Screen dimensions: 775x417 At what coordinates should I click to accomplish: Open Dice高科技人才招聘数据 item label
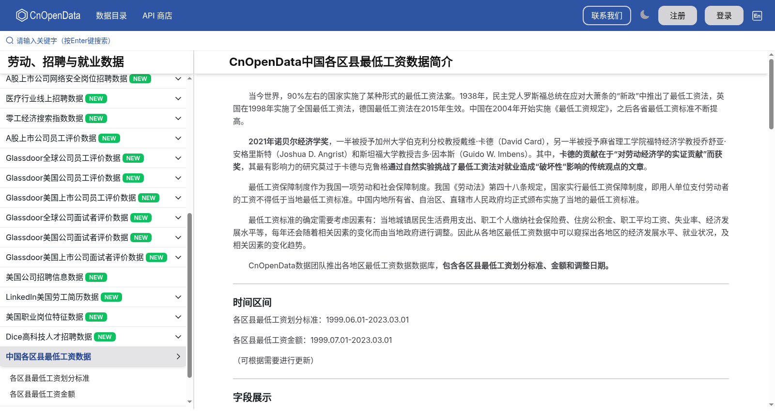click(49, 337)
